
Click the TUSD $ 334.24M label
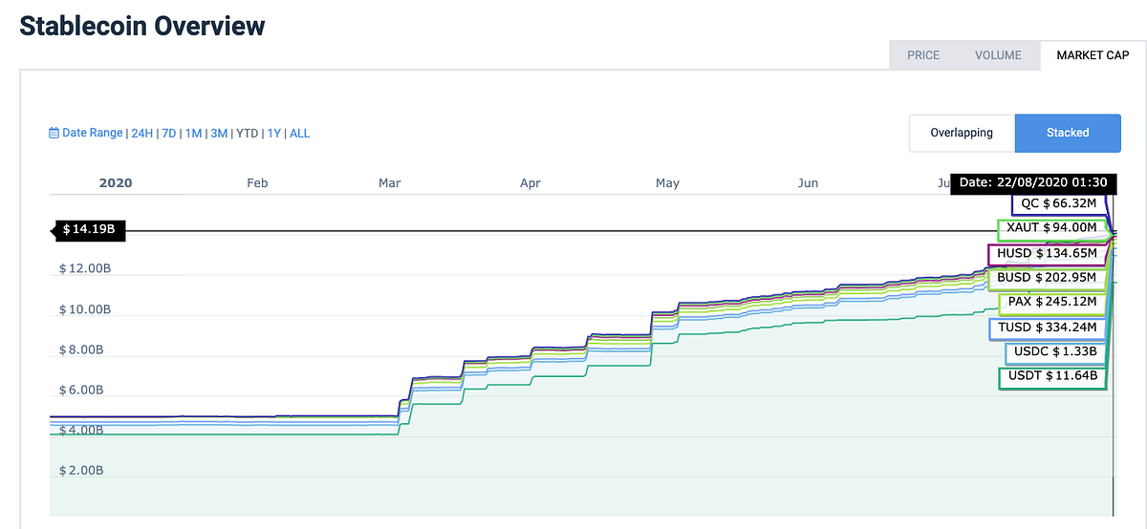[x=1048, y=328]
